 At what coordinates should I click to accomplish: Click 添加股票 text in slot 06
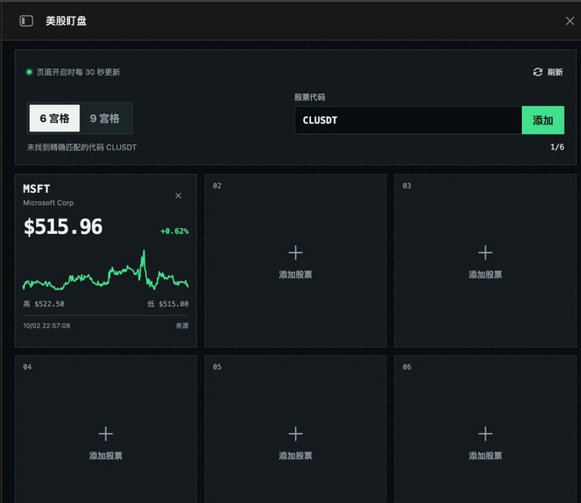pos(485,455)
